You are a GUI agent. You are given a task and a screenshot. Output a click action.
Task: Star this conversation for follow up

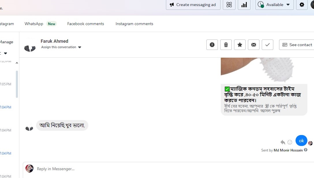[240, 45]
